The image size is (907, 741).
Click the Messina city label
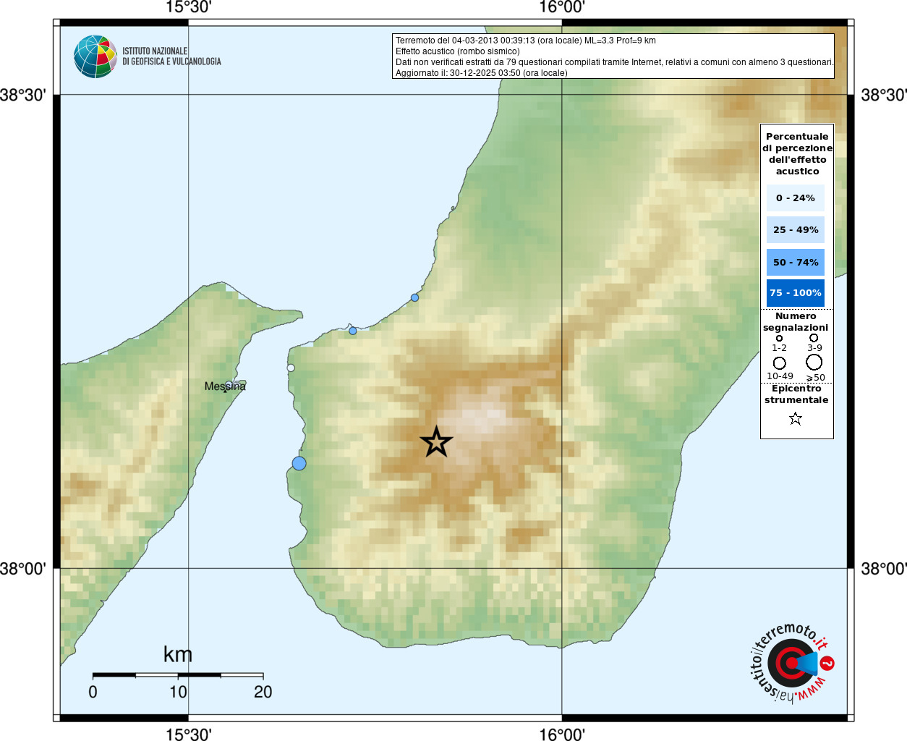pyautogui.click(x=225, y=386)
